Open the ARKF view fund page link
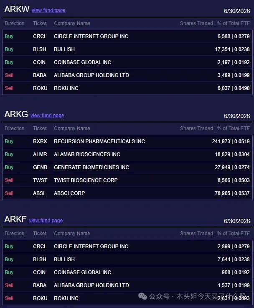The width and height of the screenshot is (254, 308). click(46, 221)
